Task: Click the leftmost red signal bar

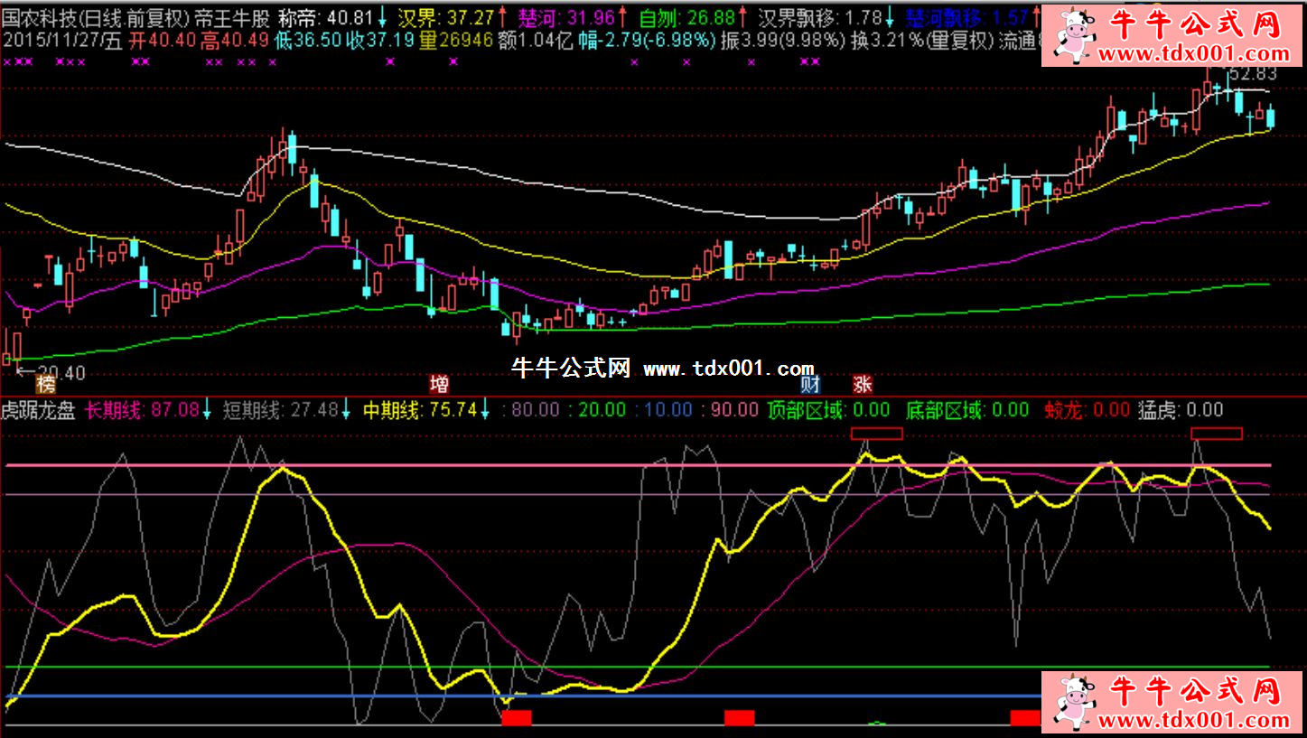Action: (x=517, y=718)
